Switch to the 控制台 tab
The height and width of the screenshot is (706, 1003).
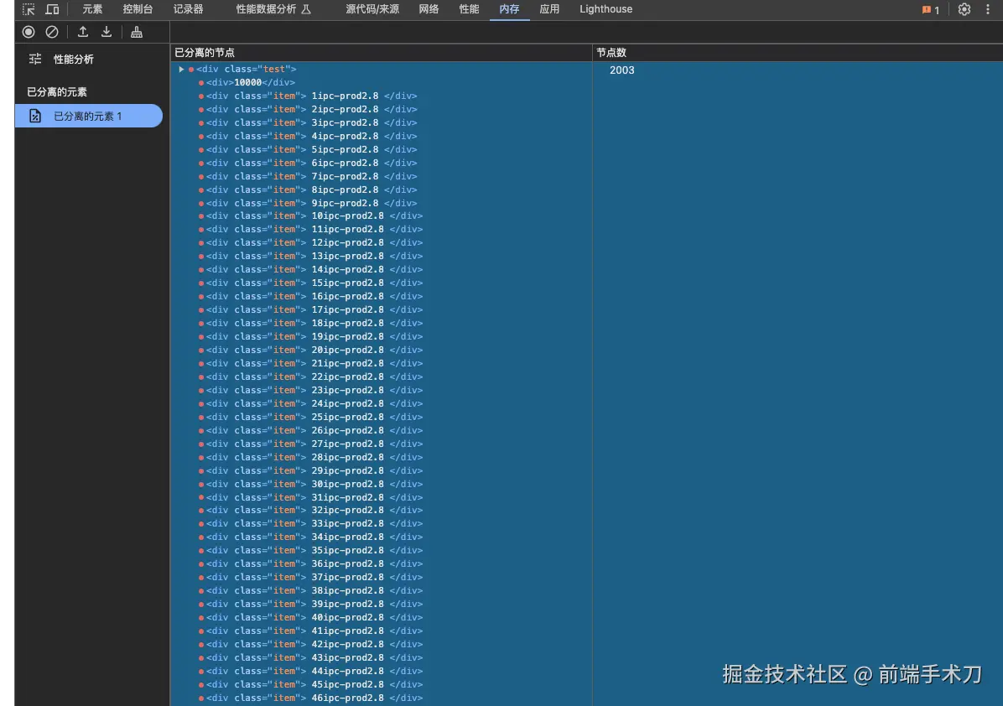click(138, 9)
